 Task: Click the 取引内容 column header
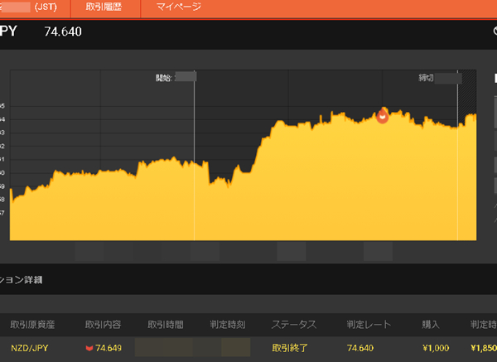(104, 325)
